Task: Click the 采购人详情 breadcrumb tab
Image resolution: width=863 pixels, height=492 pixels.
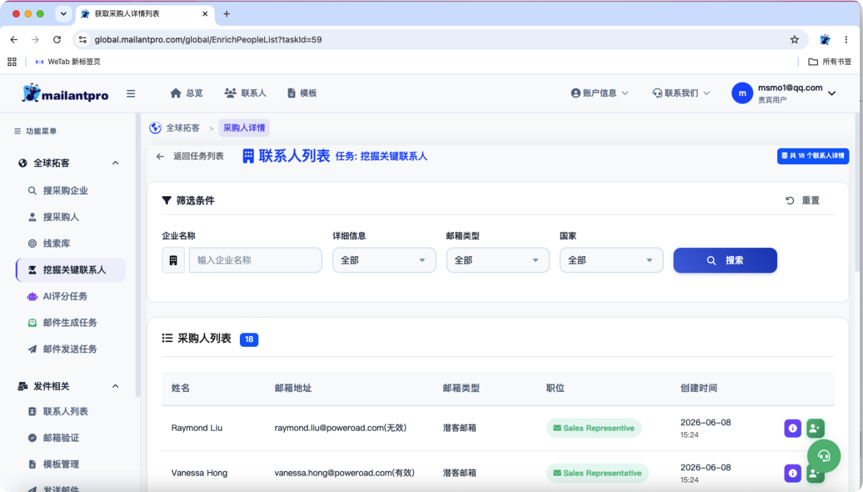Action: click(x=244, y=127)
